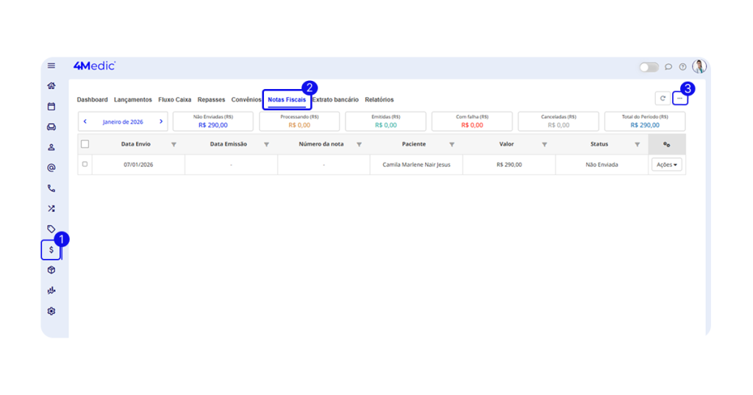Click the phone icon in sidebar

coord(51,188)
